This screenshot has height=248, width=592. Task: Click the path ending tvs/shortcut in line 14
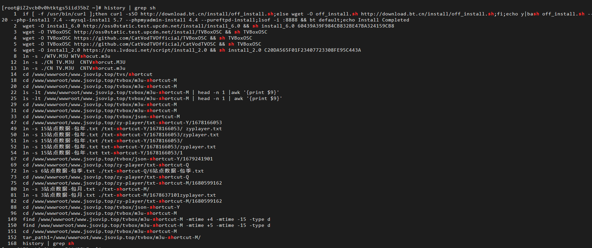(x=92, y=74)
